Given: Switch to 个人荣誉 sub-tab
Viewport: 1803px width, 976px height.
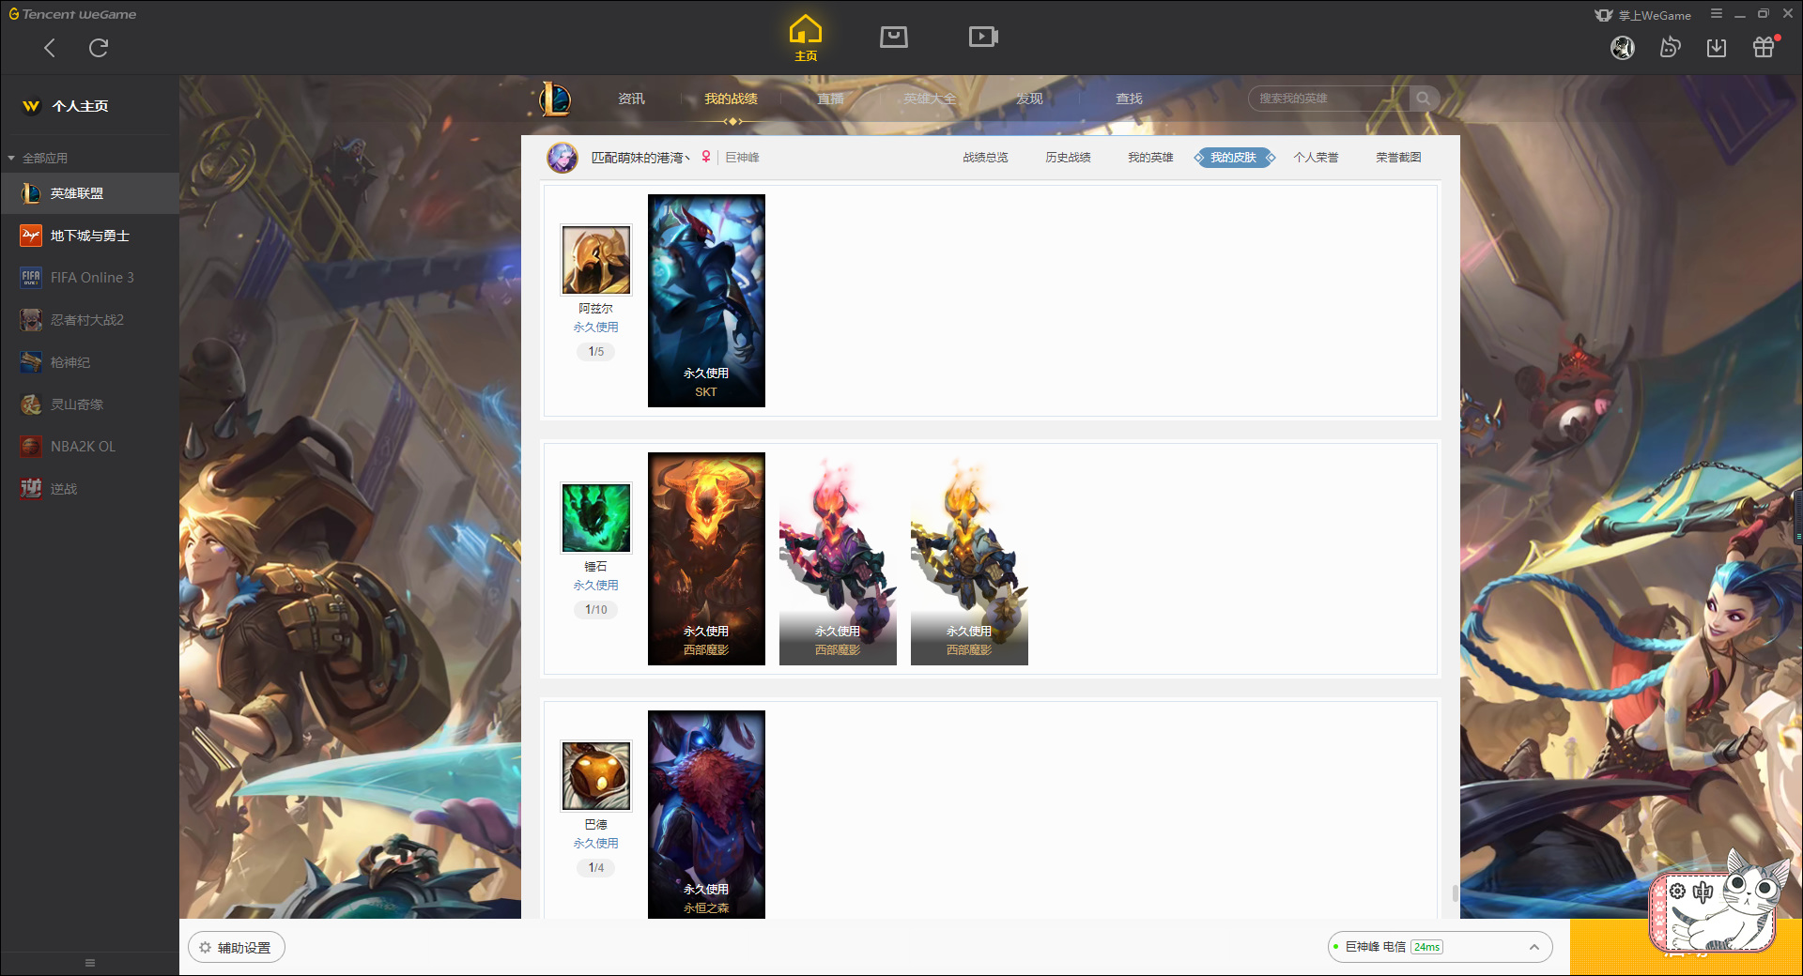Looking at the screenshot, I should 1316,158.
